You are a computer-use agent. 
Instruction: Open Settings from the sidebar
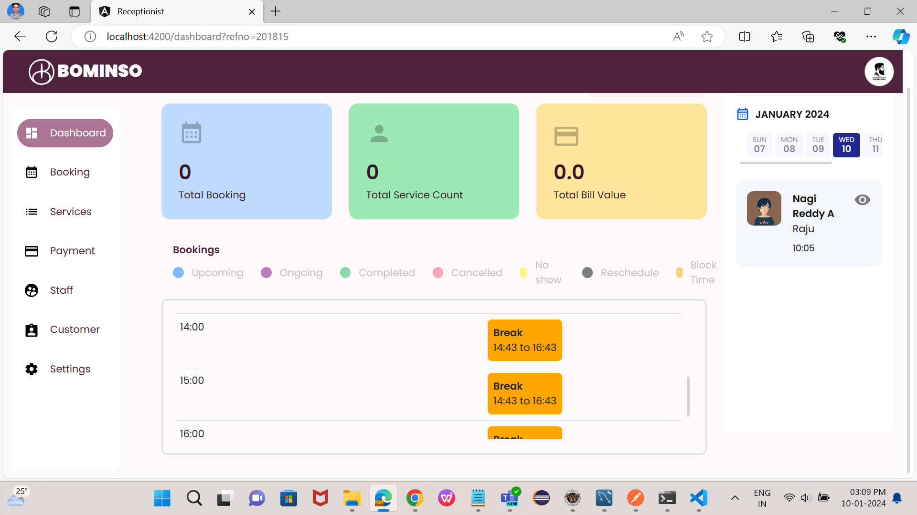[70, 369]
